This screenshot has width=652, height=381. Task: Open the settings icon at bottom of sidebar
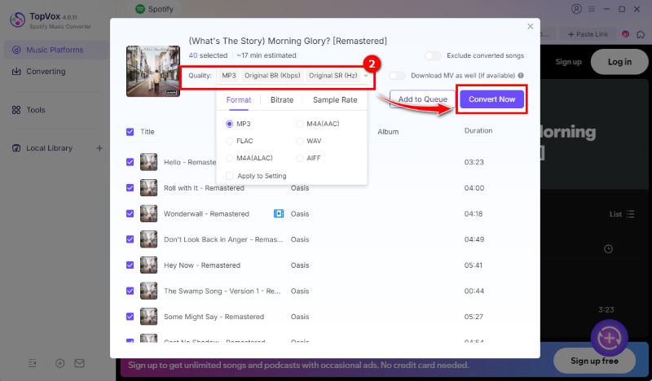(59, 364)
